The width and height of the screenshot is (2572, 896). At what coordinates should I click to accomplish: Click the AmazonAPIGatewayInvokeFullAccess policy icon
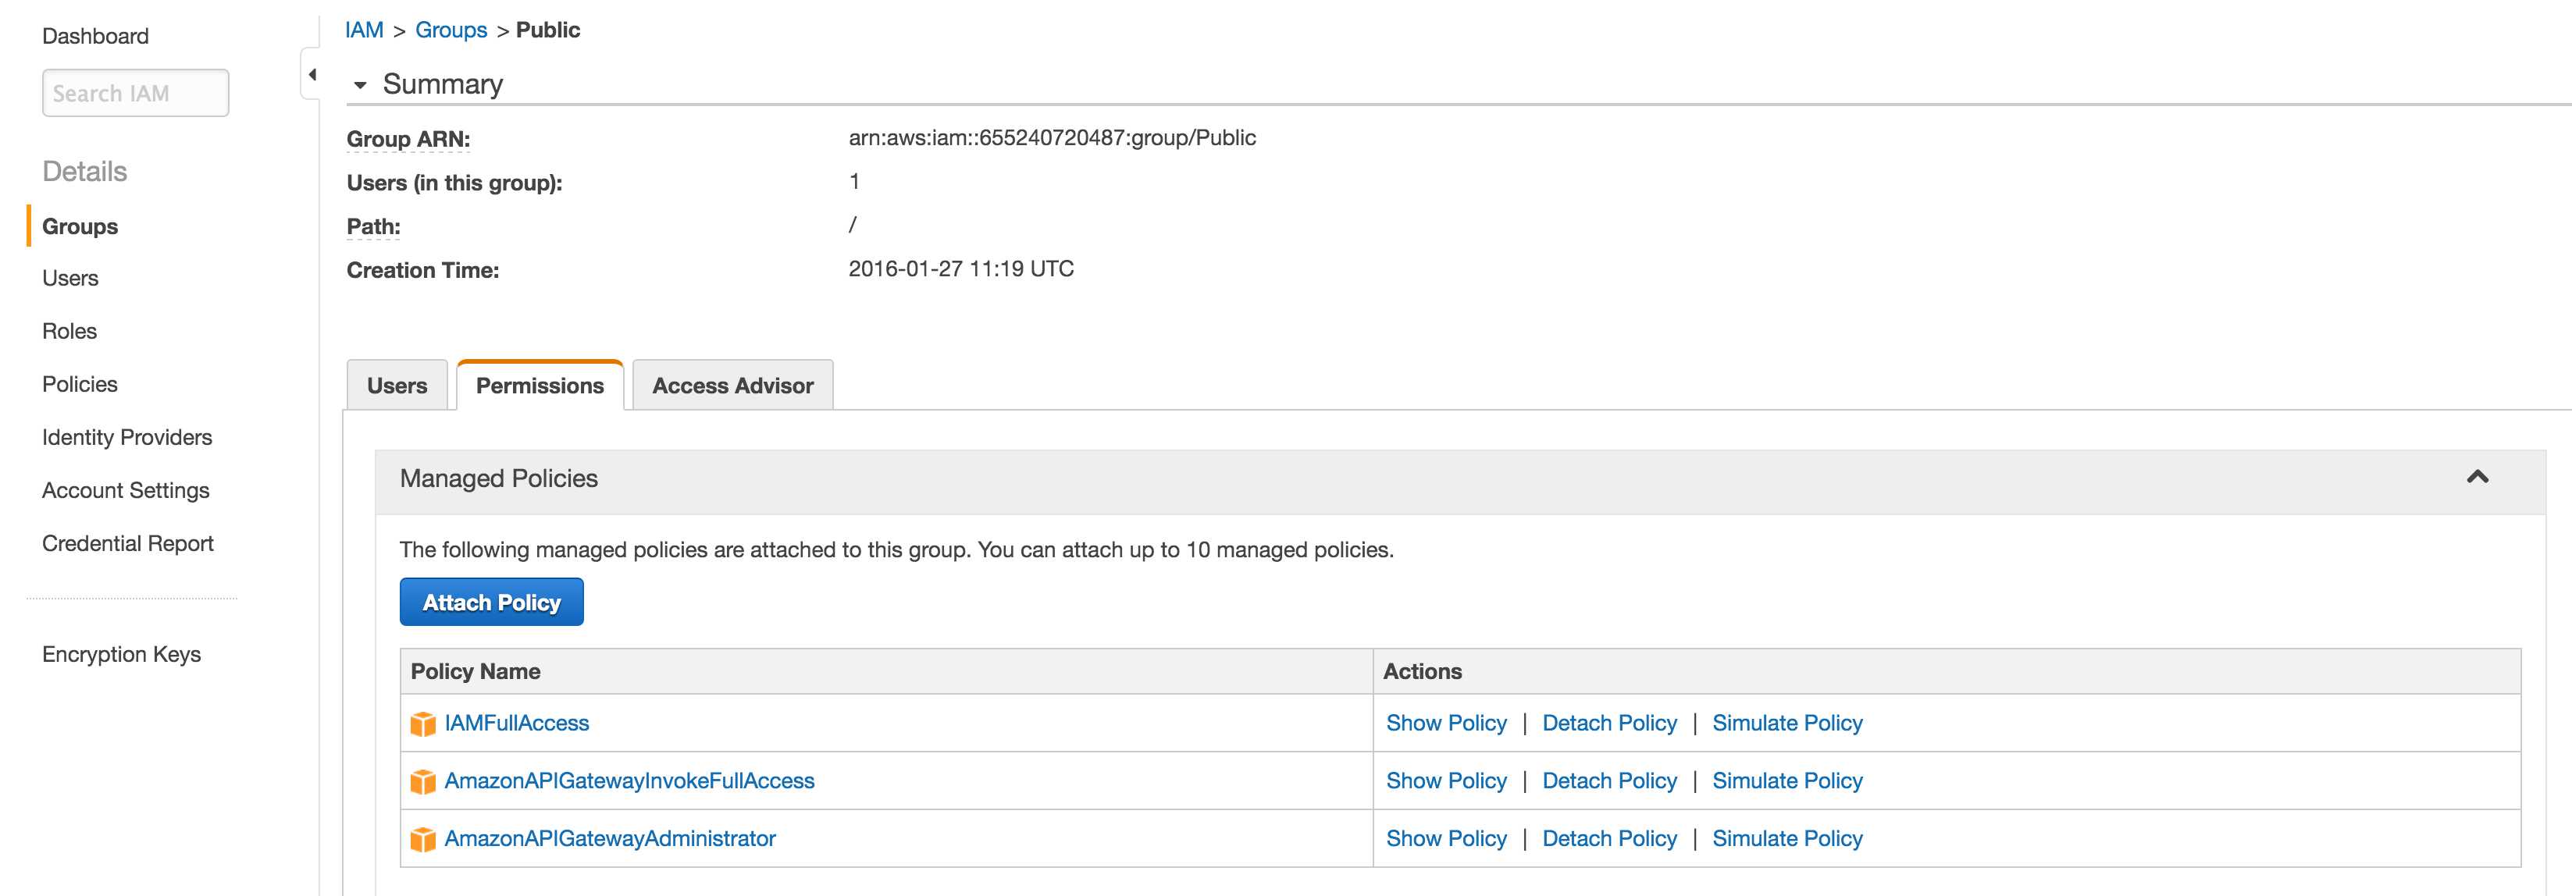point(423,780)
